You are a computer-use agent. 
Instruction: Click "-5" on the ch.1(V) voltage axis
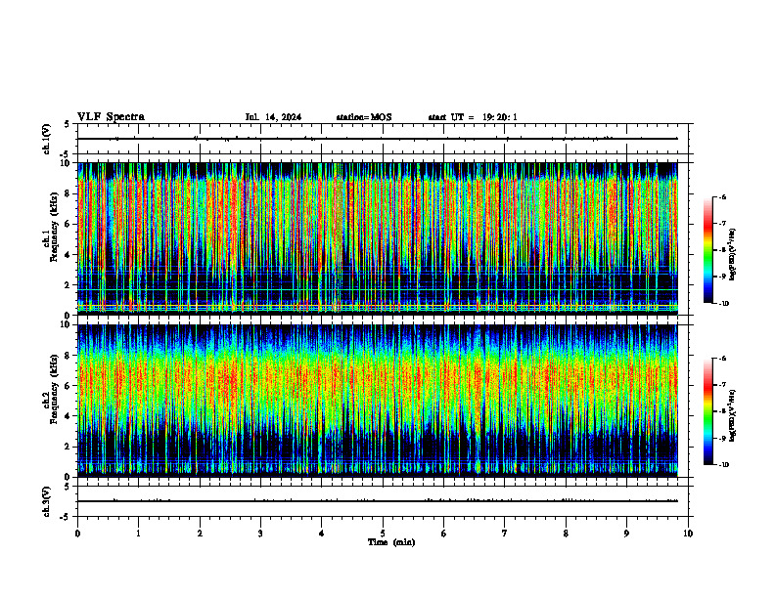coord(66,154)
